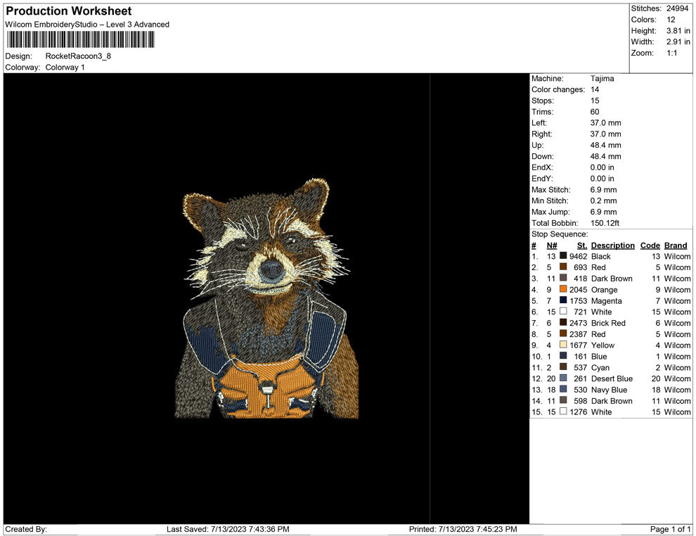The width and height of the screenshot is (696, 536).
Task: Click the Brick Red color swatch
Action: click(x=563, y=323)
